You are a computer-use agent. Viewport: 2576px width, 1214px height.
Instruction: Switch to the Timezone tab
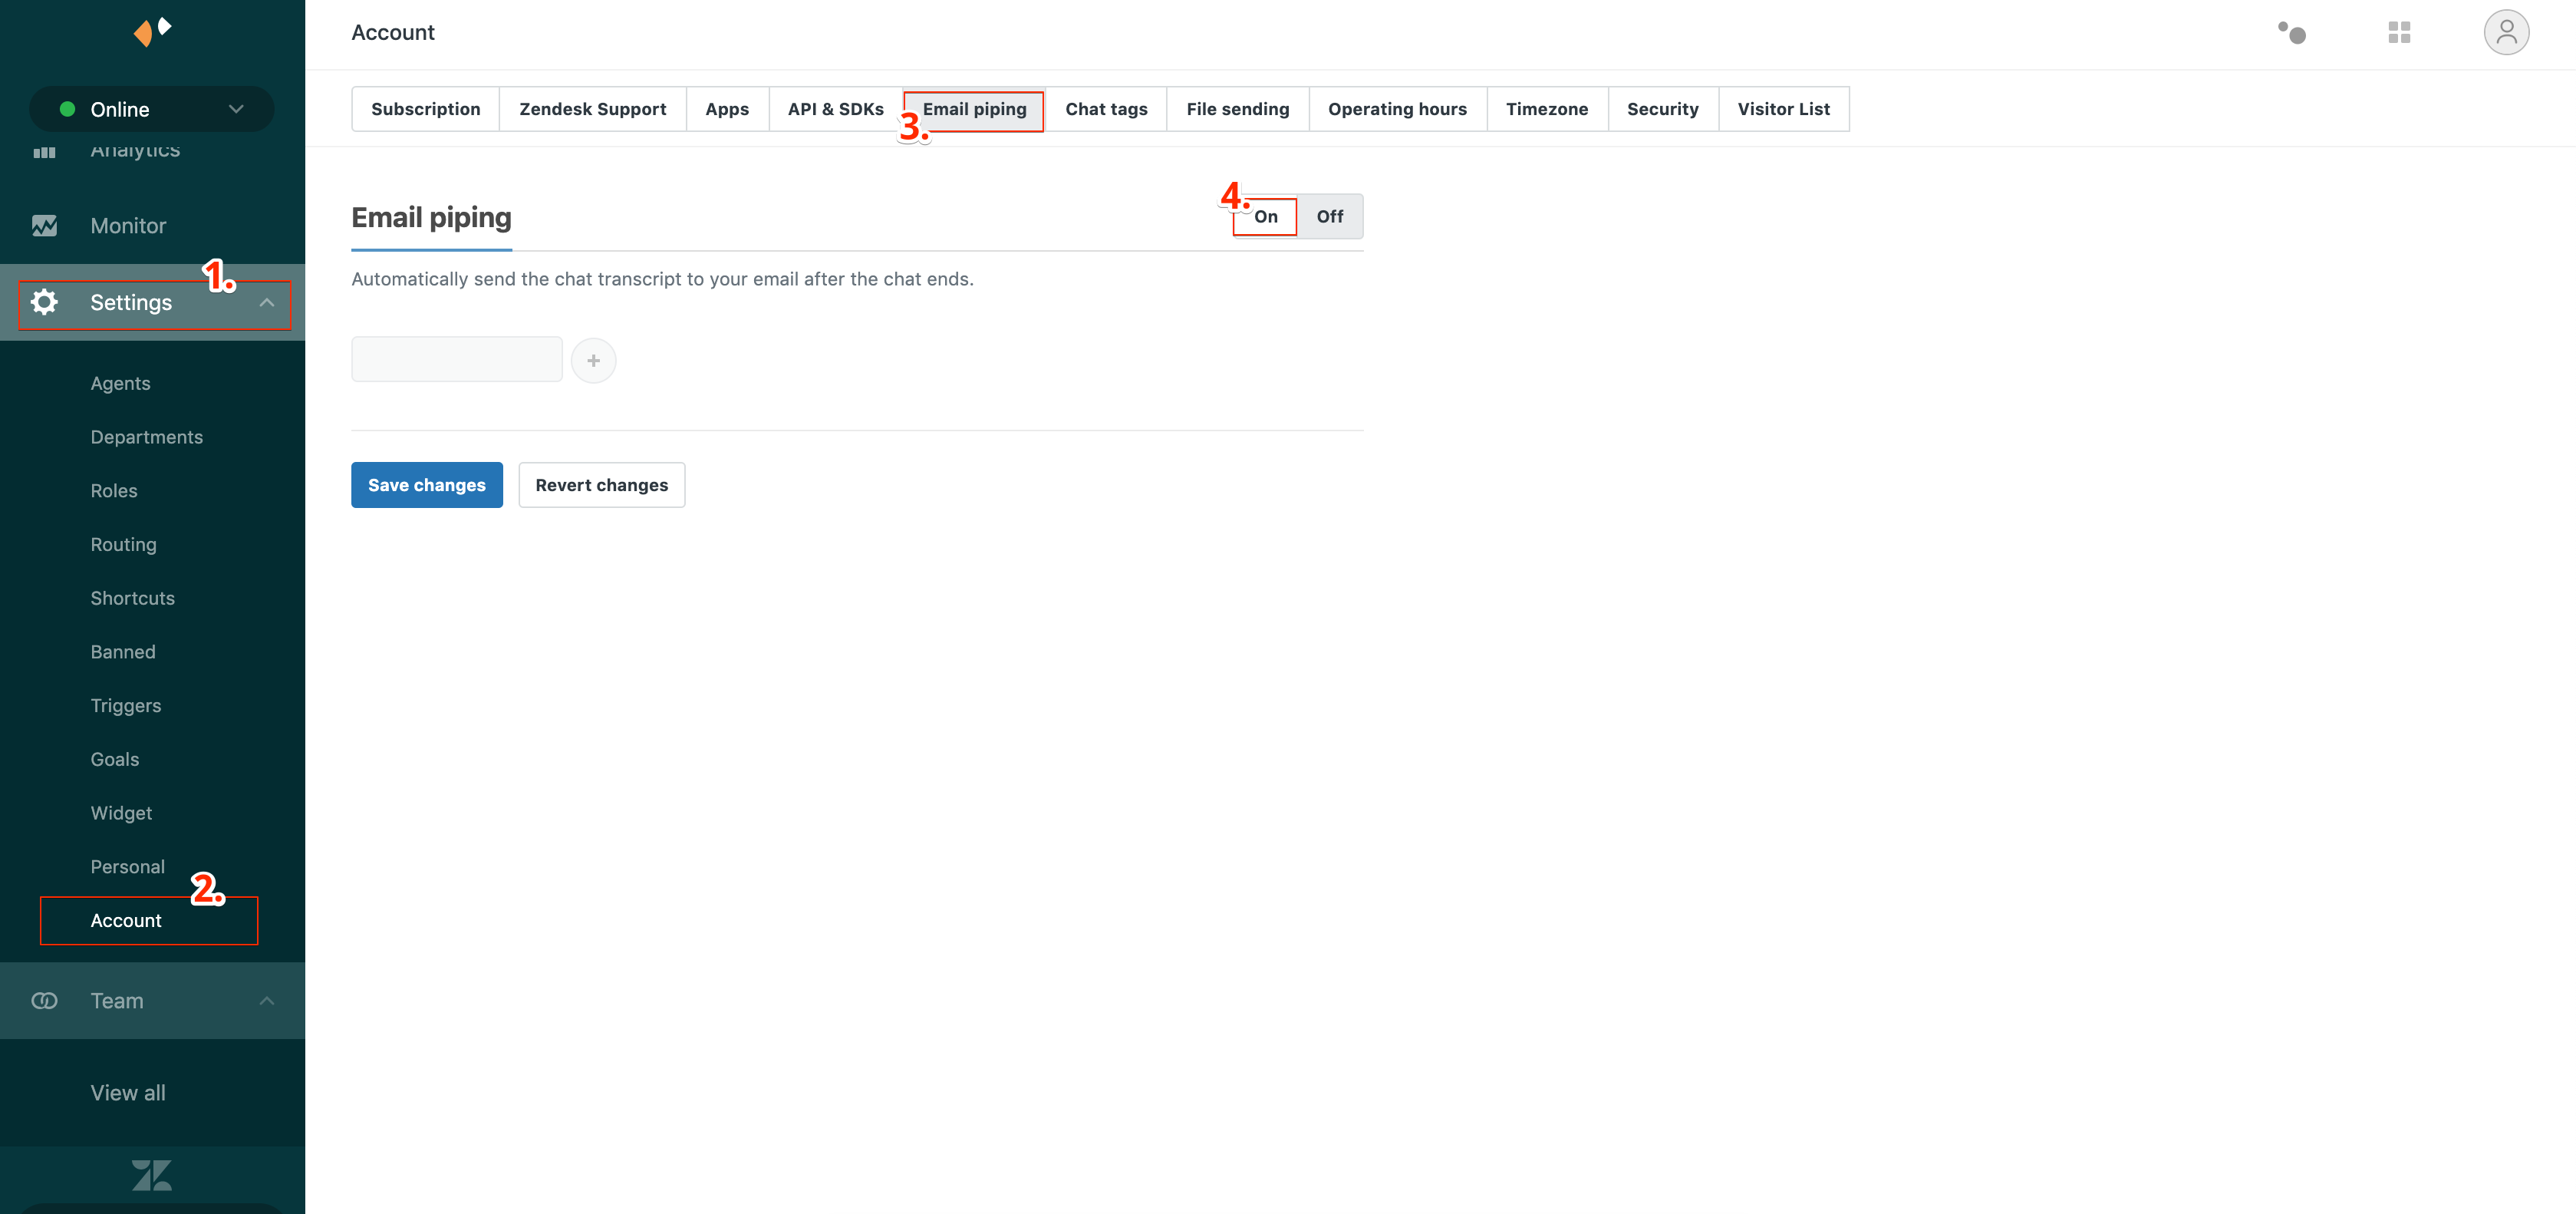(x=1547, y=109)
